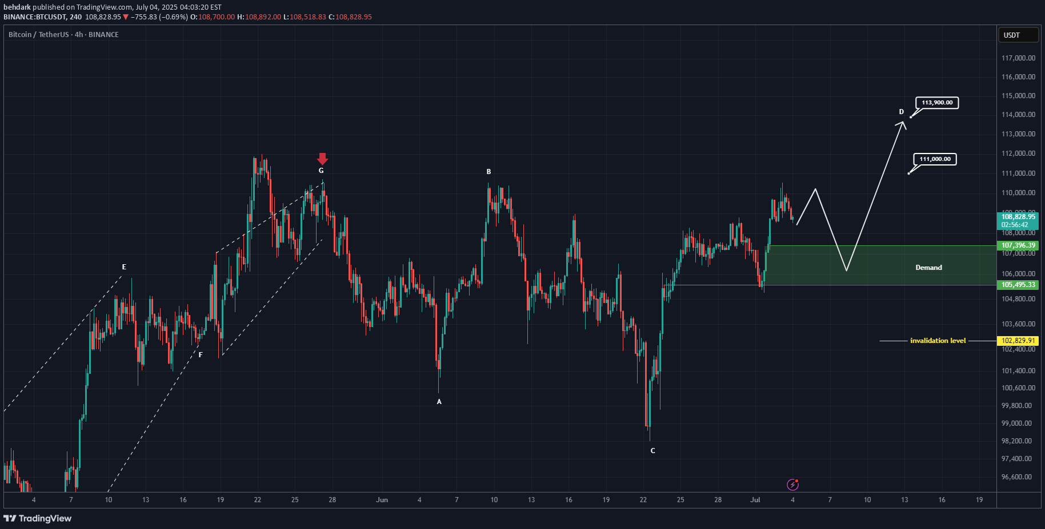Click the behdark author name
This screenshot has height=529, width=1045.
coord(17,7)
